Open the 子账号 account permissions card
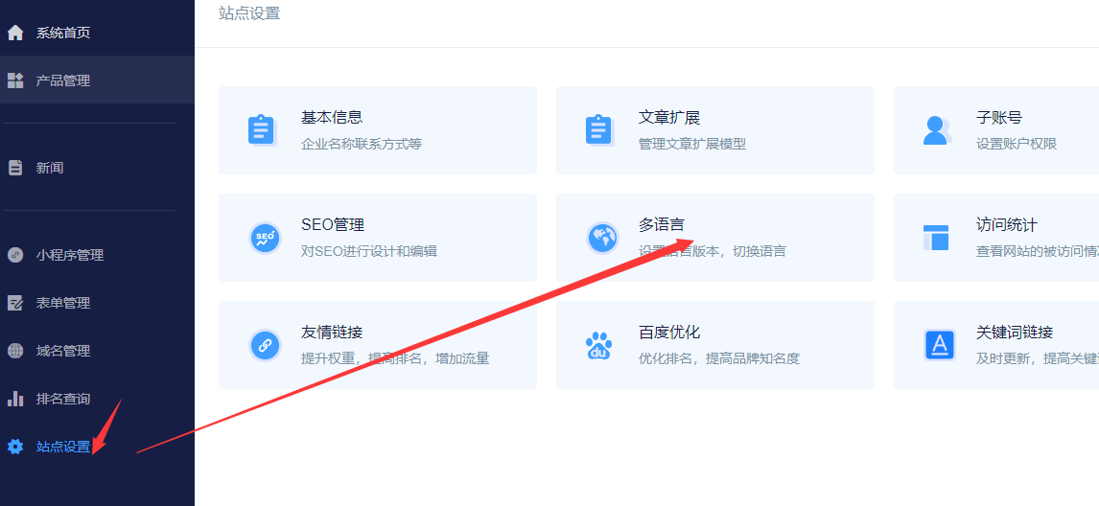Screen dimensions: 1099x506 pos(999,118)
